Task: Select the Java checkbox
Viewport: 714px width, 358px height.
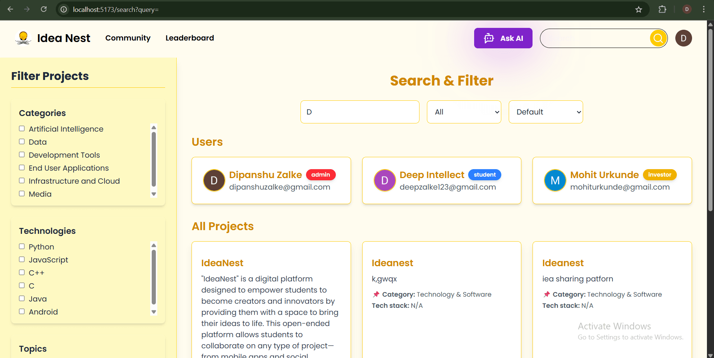Action: [x=22, y=299]
